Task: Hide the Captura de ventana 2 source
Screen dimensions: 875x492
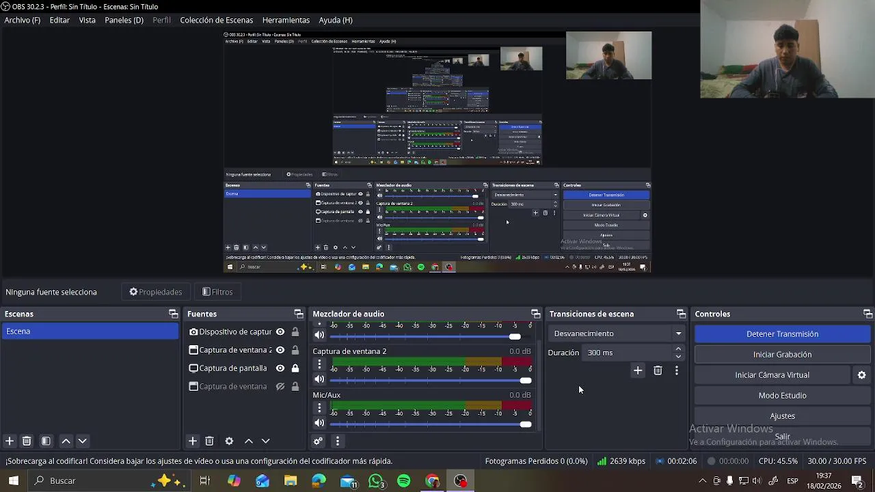Action: click(280, 350)
